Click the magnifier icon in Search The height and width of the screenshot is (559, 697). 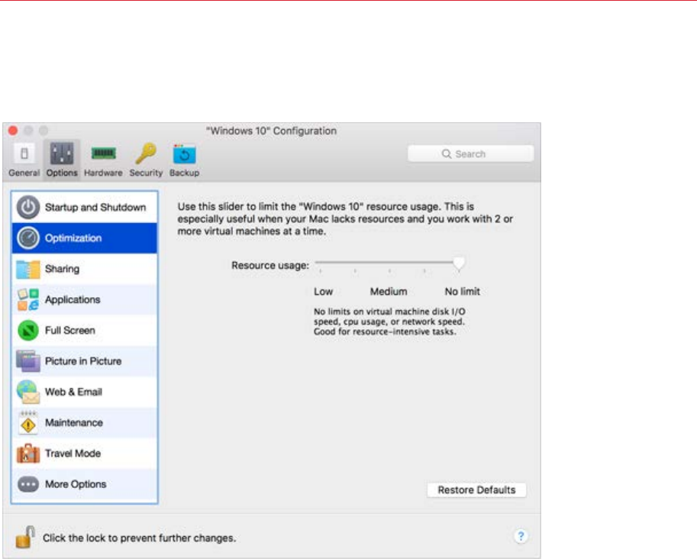point(447,153)
